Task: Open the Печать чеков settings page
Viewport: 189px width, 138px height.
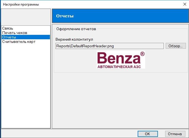Action: [15, 33]
